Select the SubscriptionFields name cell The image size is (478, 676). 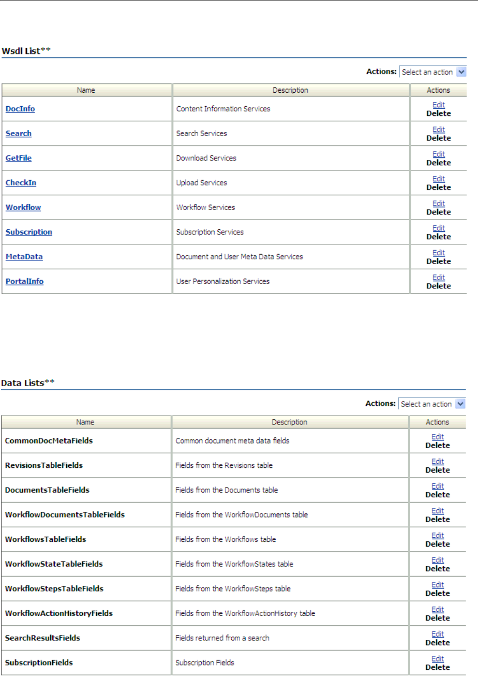(86, 662)
